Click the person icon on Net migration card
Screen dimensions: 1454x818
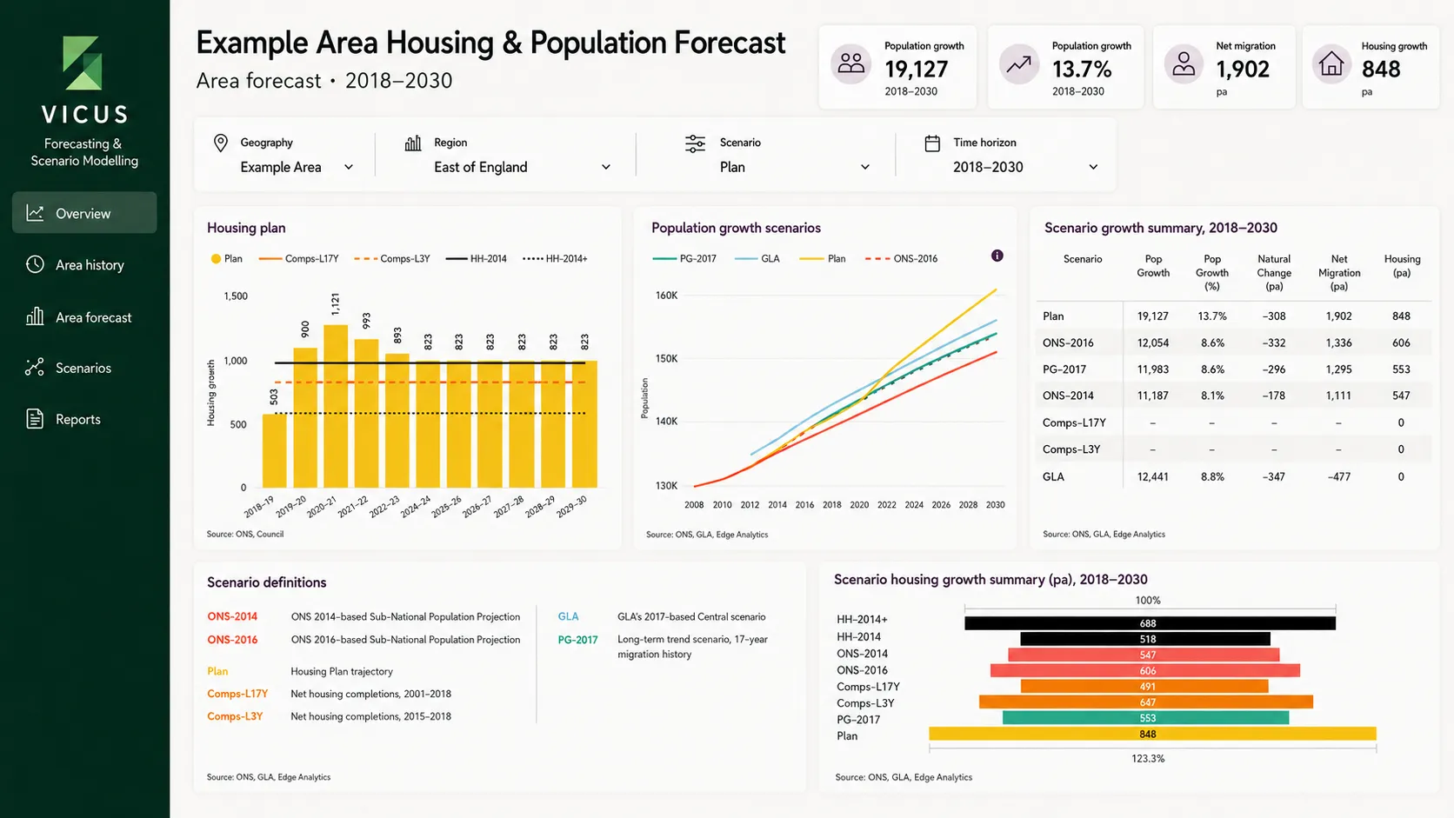tap(1184, 63)
